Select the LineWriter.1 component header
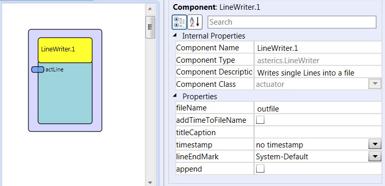 click(x=65, y=50)
